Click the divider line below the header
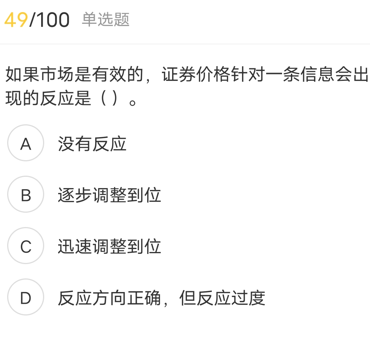This screenshot has height=354, width=370. [185, 44]
